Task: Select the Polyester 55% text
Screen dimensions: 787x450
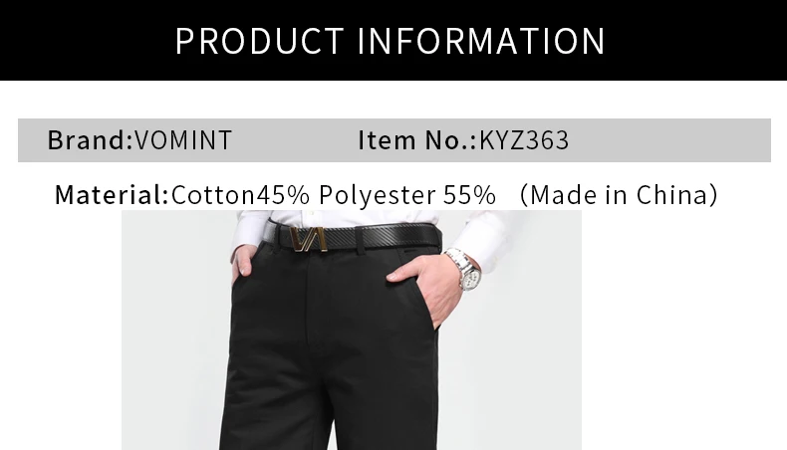Action: (407, 195)
